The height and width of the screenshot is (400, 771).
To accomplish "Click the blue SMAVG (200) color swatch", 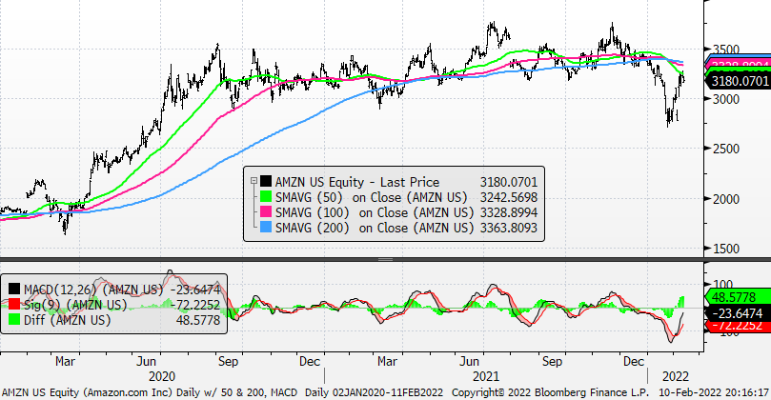I will point(266,228).
